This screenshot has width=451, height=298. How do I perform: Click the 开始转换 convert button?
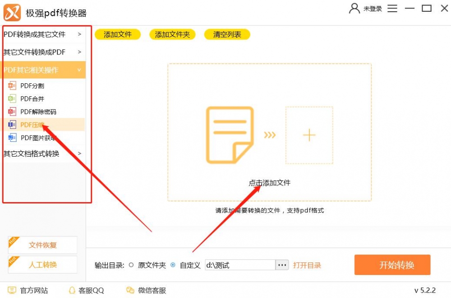tap(392, 265)
